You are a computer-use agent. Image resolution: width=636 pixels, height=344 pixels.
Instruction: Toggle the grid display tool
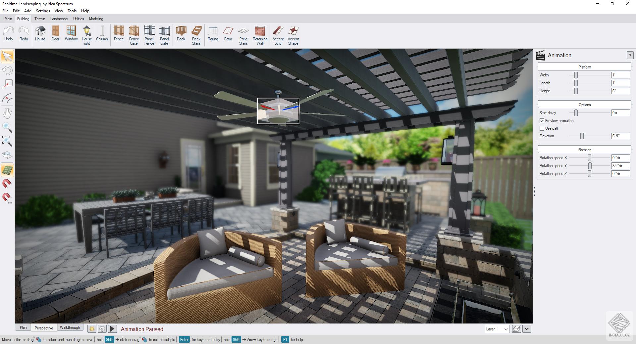click(x=7, y=170)
